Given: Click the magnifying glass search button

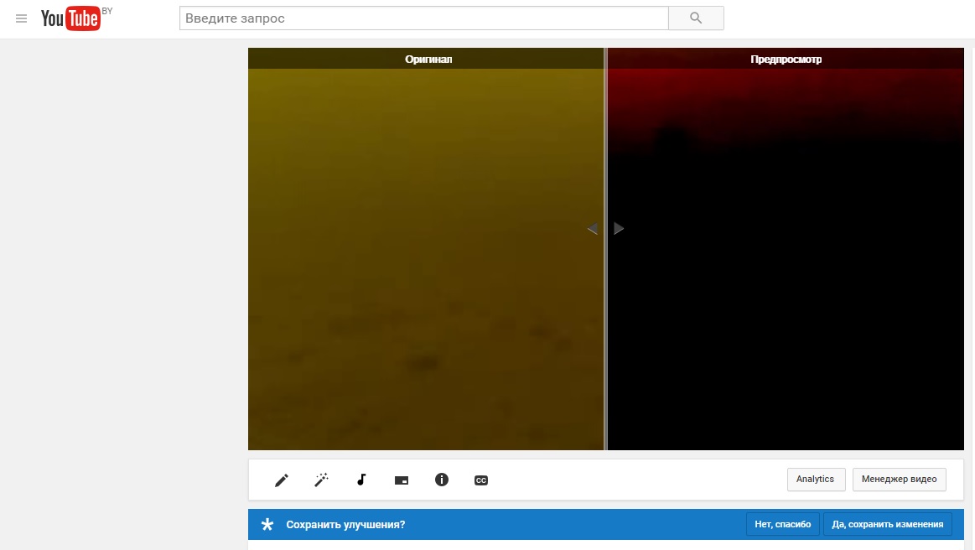Looking at the screenshot, I should point(695,18).
